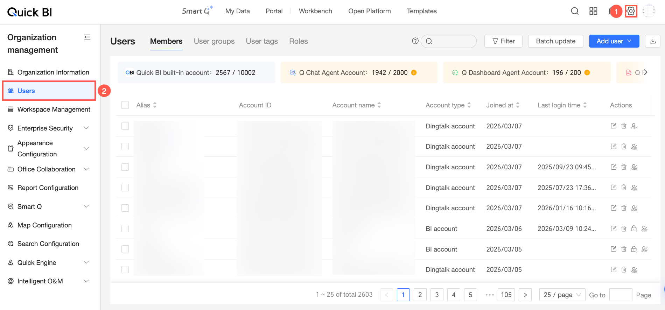
Task: Open Report Configuration in sidebar
Action: (x=49, y=188)
